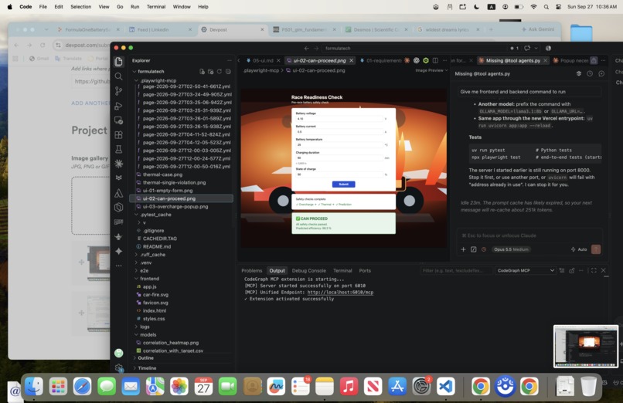Open the Music app from the Dock
The image size is (623, 403).
tap(349, 386)
